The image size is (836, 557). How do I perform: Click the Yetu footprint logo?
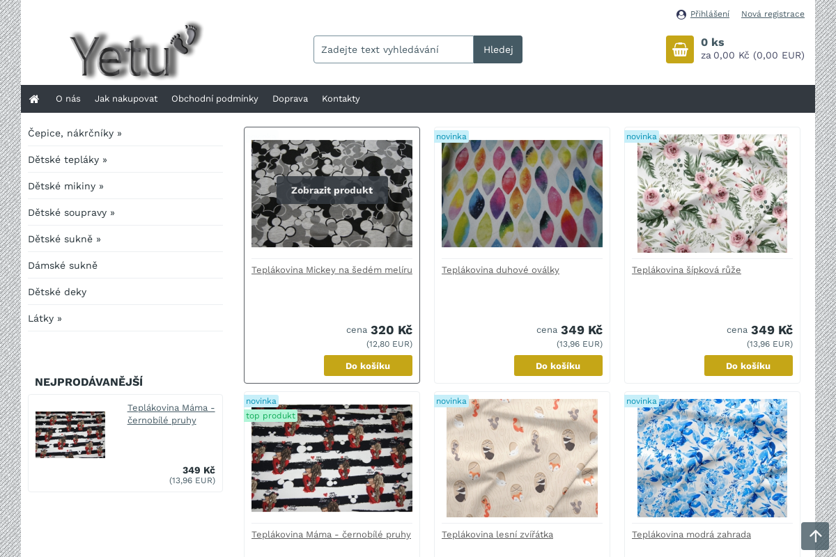pos(137,50)
